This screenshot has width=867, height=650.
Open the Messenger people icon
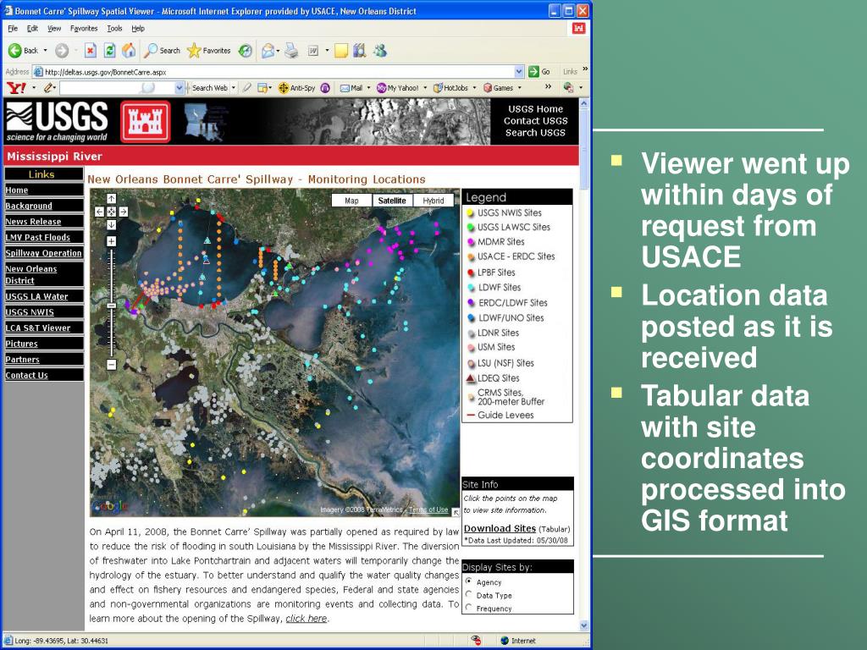pyautogui.click(x=380, y=51)
